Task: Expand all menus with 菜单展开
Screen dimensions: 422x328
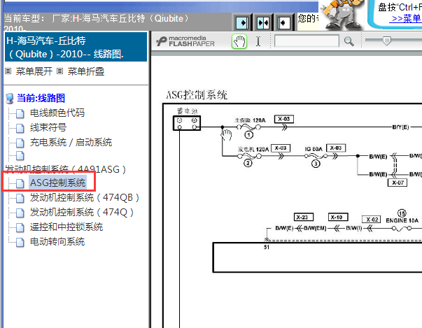Action: point(34,71)
